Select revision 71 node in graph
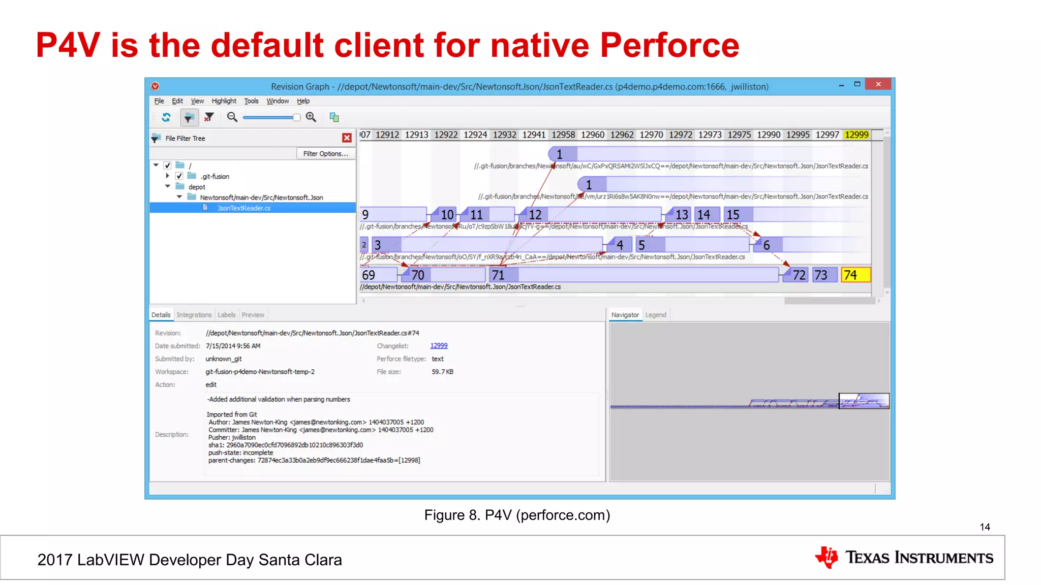Screen dimensions: 1041x585 [634, 275]
